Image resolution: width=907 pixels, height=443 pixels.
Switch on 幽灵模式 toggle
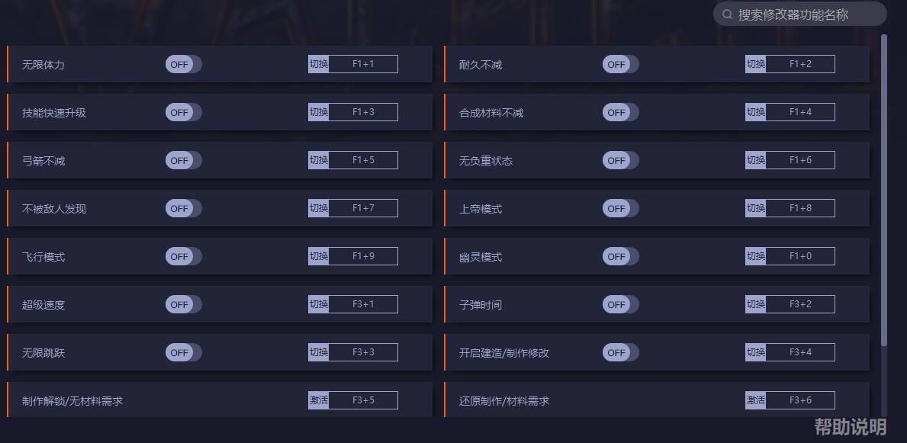click(x=620, y=256)
